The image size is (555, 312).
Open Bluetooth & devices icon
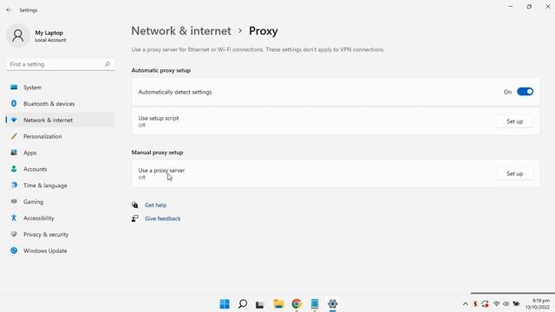click(14, 104)
